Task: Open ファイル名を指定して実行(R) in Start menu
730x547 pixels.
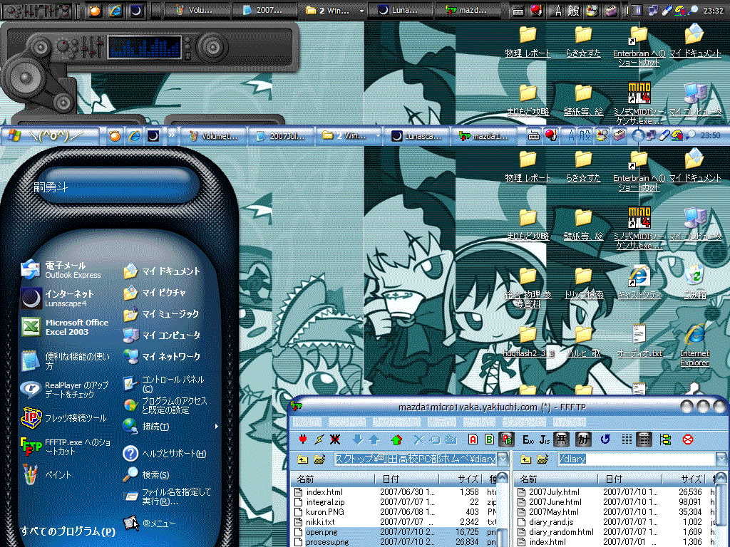Action: pos(168,496)
